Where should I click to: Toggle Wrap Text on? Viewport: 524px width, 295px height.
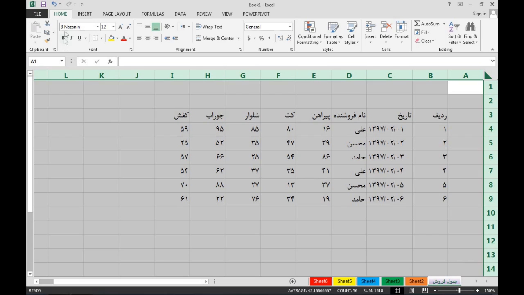pos(209,27)
